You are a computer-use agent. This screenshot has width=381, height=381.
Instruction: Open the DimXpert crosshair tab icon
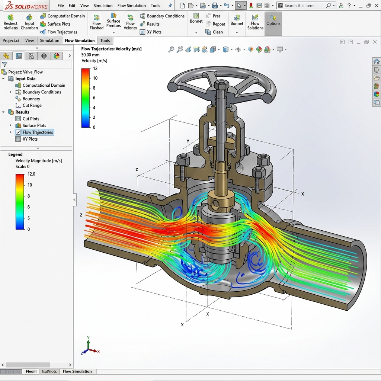(44, 56)
